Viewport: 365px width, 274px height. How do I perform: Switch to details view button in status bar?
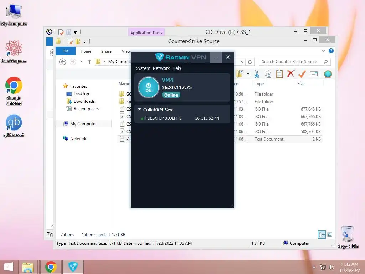[x=322, y=234]
